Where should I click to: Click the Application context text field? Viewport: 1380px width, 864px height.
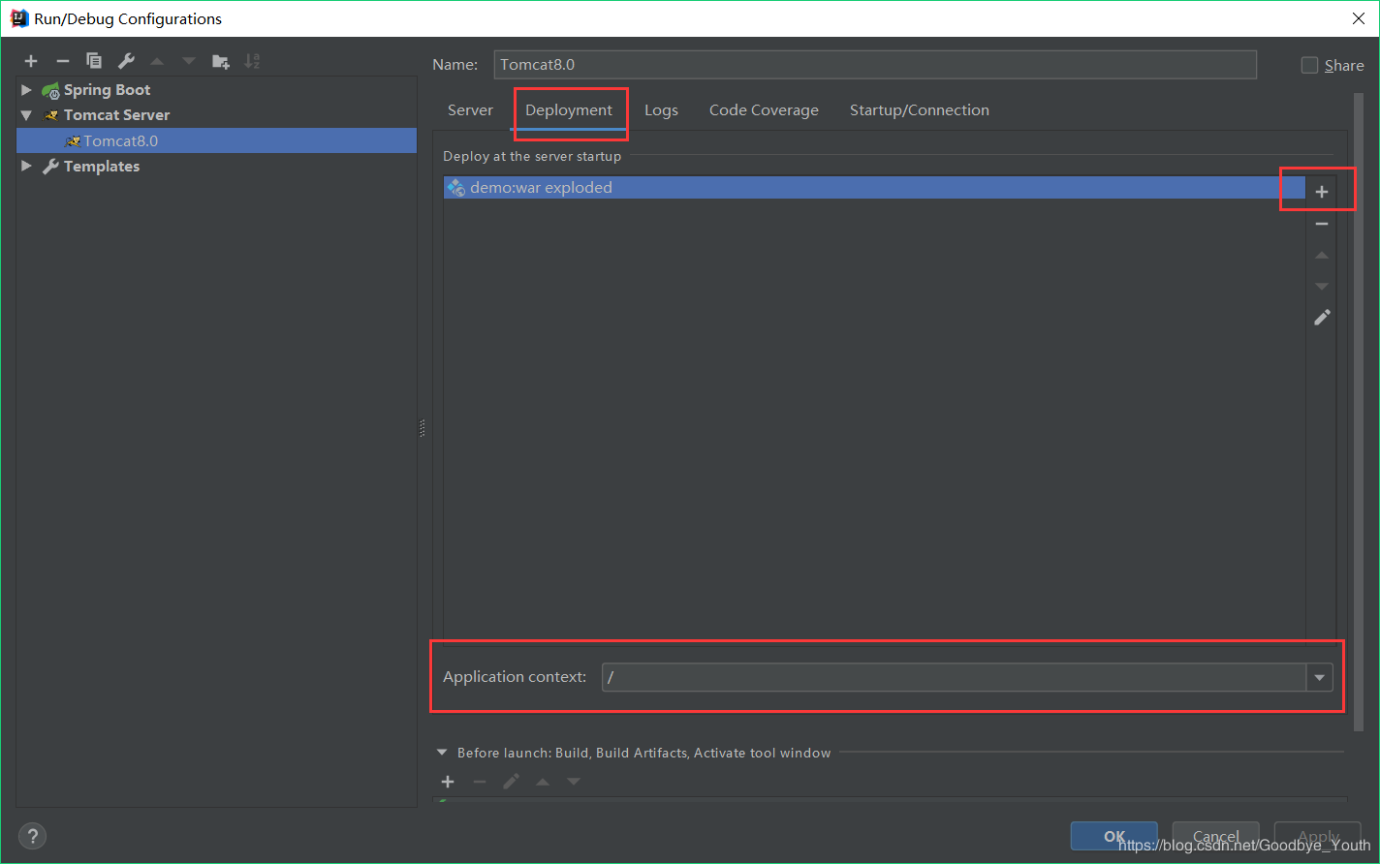click(954, 677)
